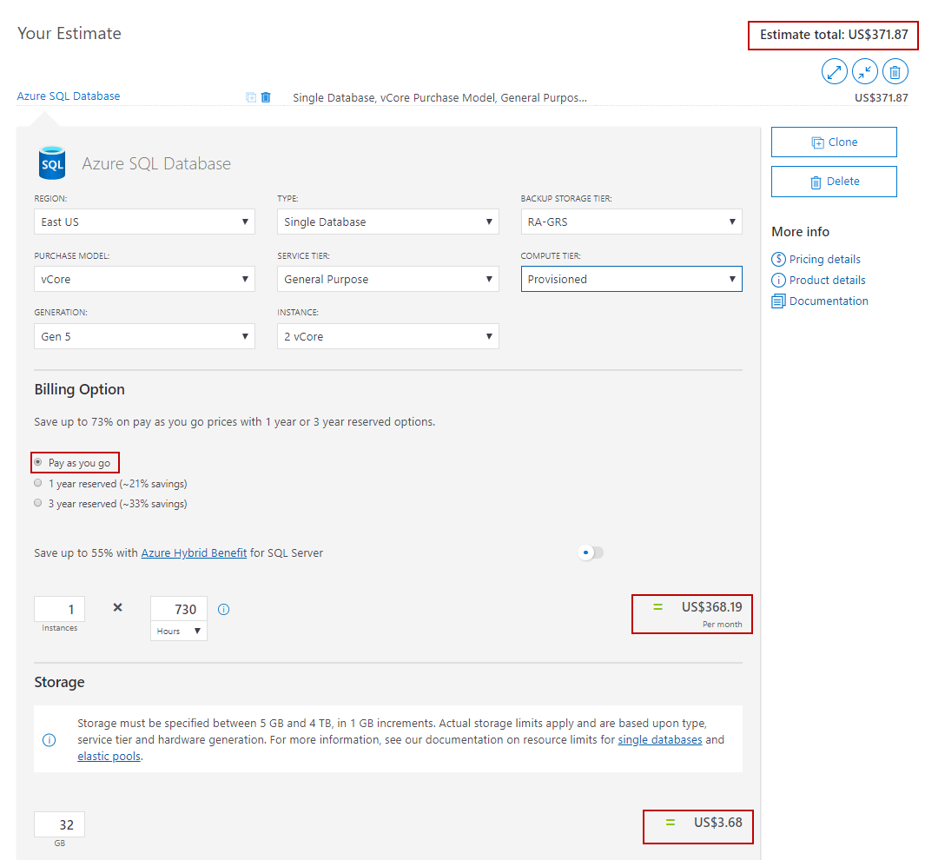Open the Azure SQL Database estimate item
The height and width of the screenshot is (860, 925).
coord(69,96)
